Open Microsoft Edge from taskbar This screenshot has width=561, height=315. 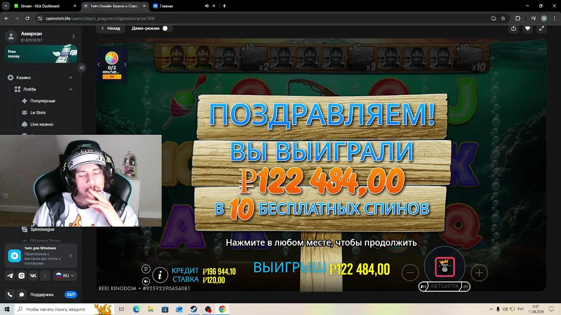136,309
